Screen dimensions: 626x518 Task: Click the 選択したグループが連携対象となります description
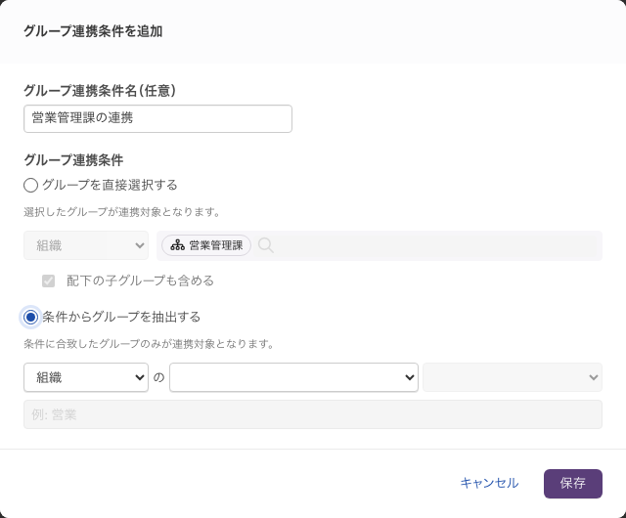(121, 212)
